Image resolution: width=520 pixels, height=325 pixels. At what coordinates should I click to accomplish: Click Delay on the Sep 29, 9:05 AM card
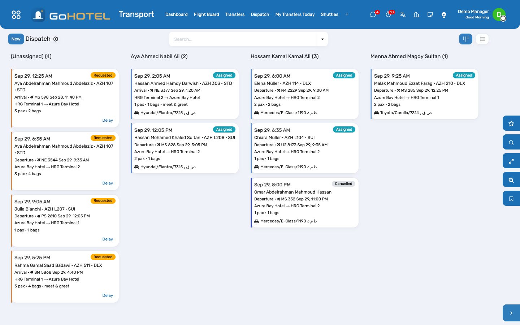click(108, 239)
